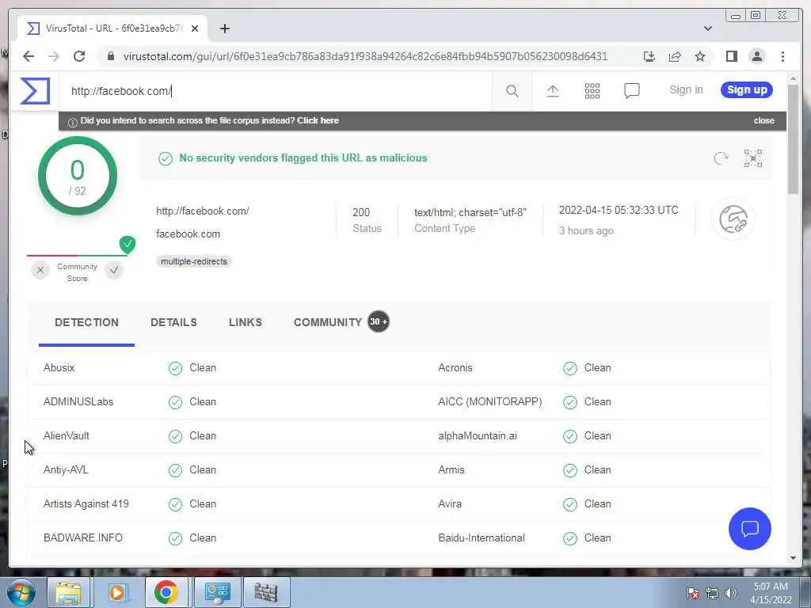Open the media player taskbar icon
811x608 pixels.
pyautogui.click(x=117, y=592)
